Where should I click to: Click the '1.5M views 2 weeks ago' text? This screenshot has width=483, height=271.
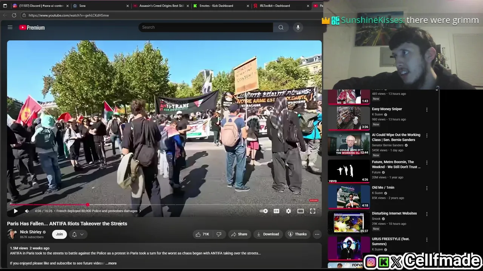point(30,248)
